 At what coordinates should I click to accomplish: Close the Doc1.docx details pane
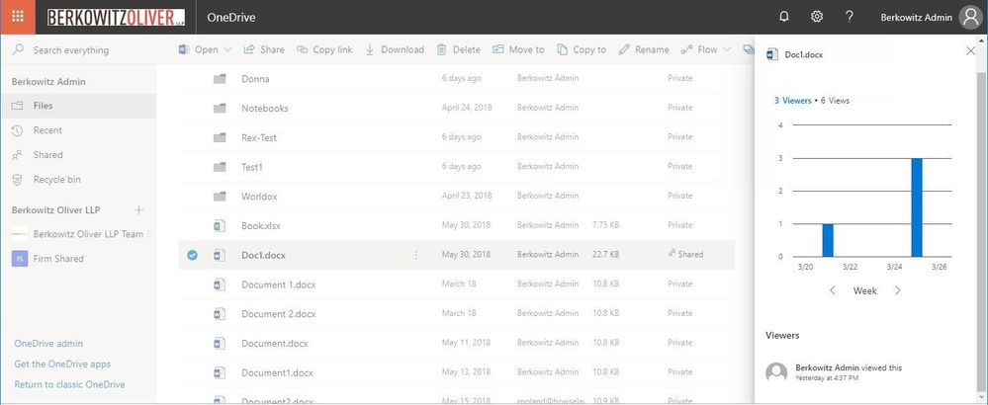pyautogui.click(x=970, y=51)
